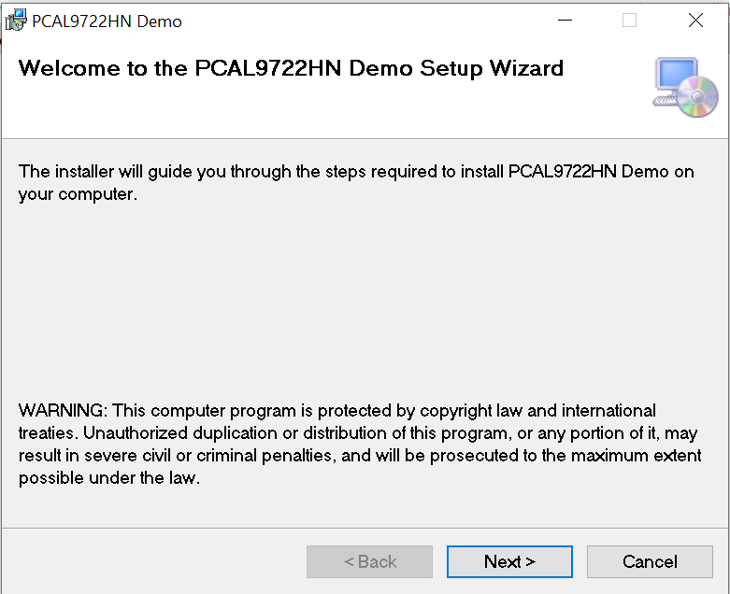The image size is (730, 594).
Task: Click the CD disc in the setup graphic
Action: tap(696, 97)
